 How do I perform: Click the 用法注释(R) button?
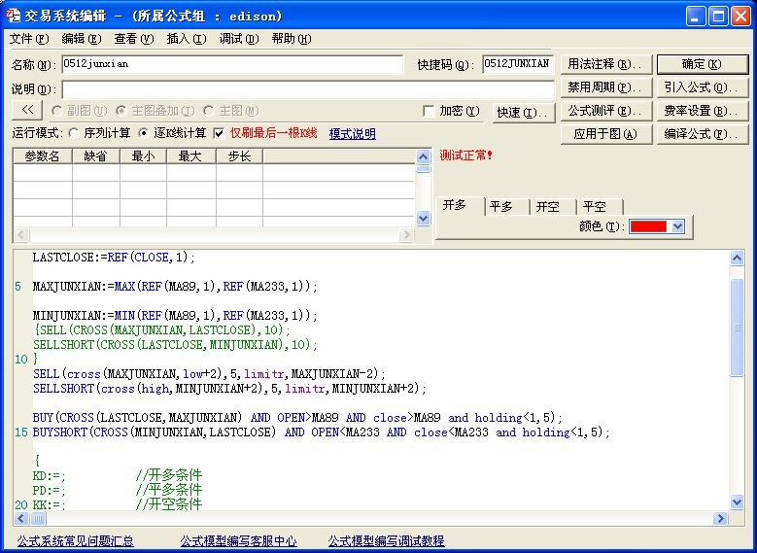point(606,64)
